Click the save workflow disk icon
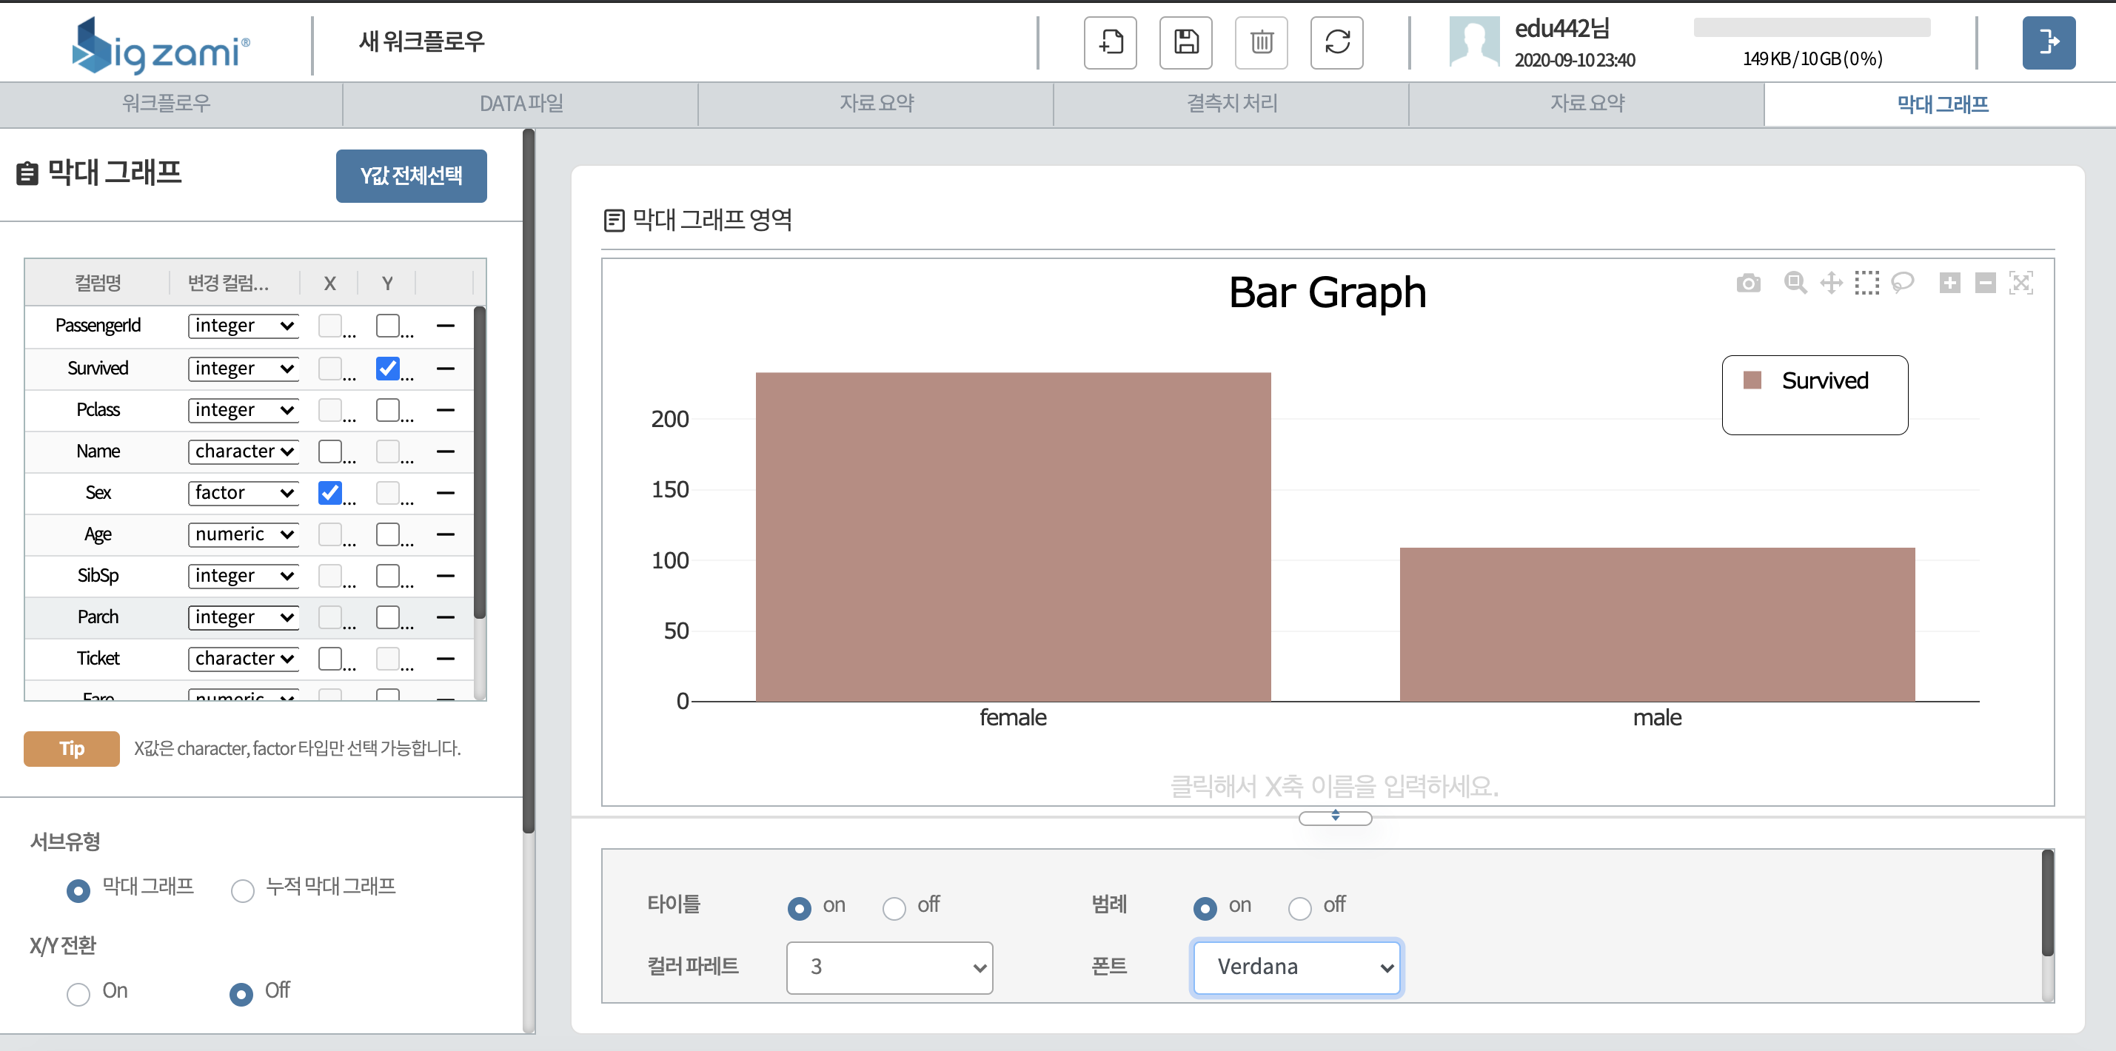Image resolution: width=2116 pixels, height=1051 pixels. point(1185,43)
